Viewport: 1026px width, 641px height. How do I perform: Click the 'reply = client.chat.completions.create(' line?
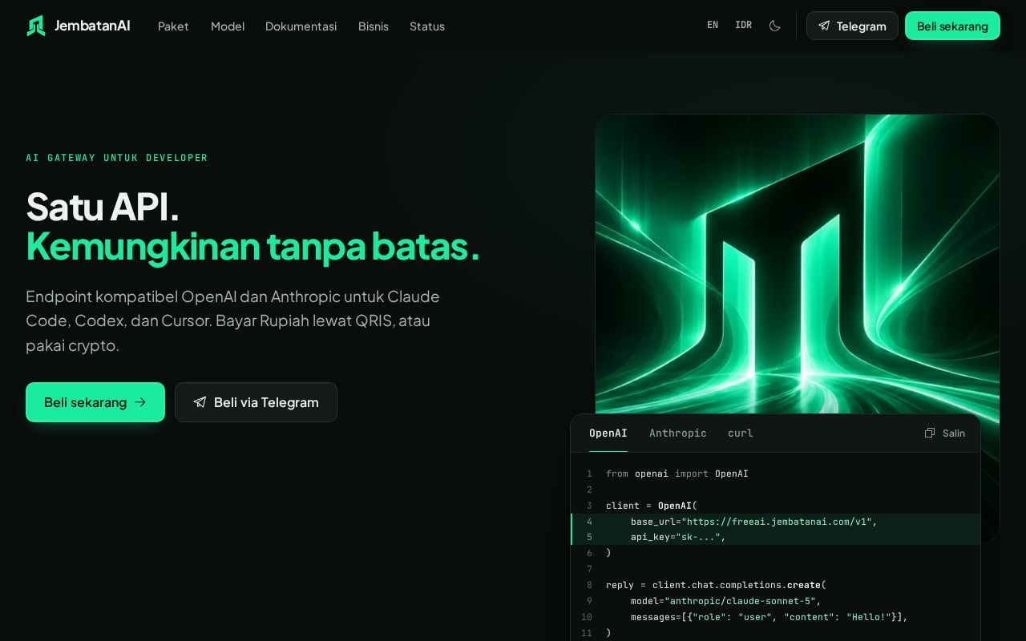coord(716,585)
